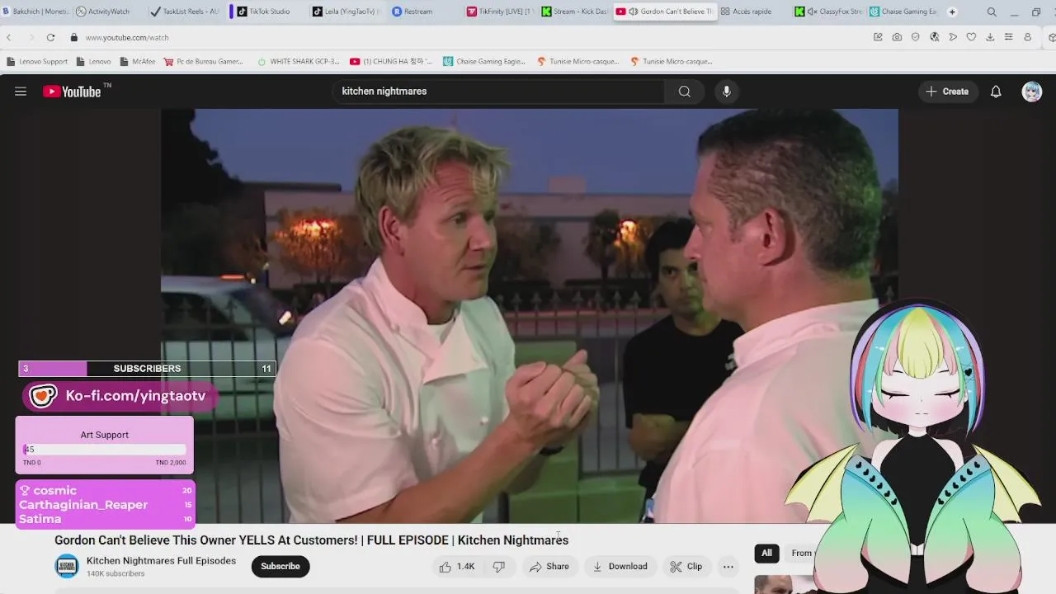Go forward with the browser forward arrow
The width and height of the screenshot is (1056, 594).
click(31, 37)
